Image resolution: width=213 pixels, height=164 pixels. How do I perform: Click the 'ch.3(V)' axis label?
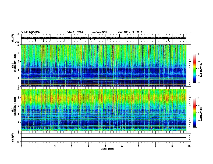tap(13, 137)
